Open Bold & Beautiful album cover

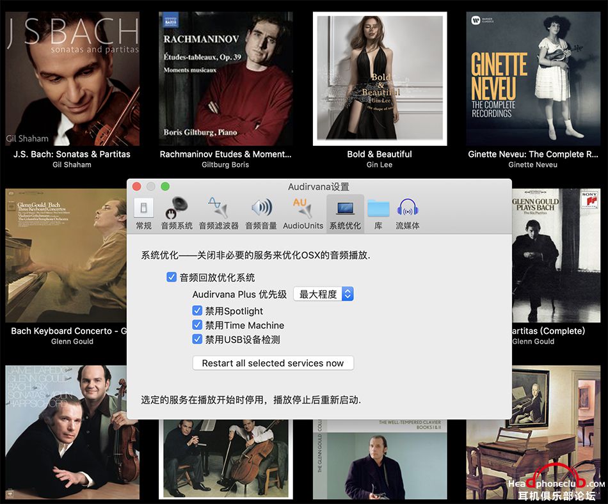tap(380, 79)
